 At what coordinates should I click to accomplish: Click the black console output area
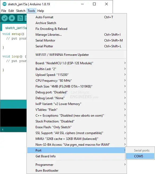(13, 117)
